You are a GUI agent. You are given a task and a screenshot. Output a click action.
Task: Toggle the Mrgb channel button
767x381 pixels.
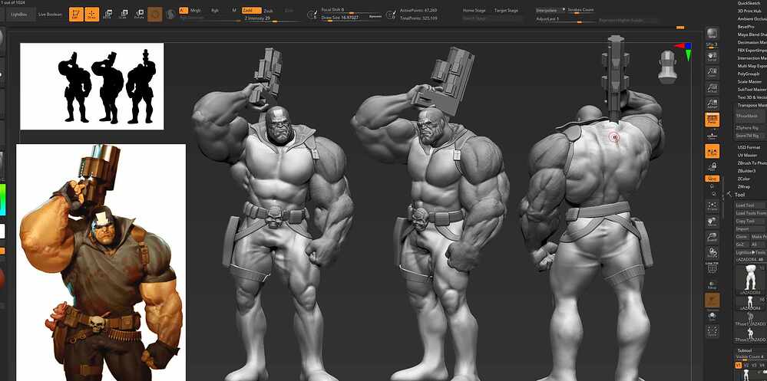coord(195,10)
